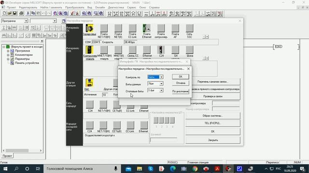Viewport: 309px width, 173px height.
Task: Click the Проверка связи button
Action: 212,96
